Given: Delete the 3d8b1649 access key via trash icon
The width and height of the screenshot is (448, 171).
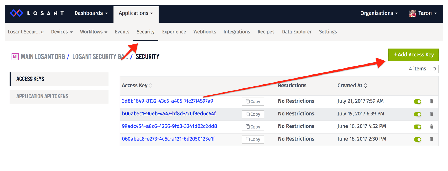Looking at the screenshot, I should tap(432, 101).
